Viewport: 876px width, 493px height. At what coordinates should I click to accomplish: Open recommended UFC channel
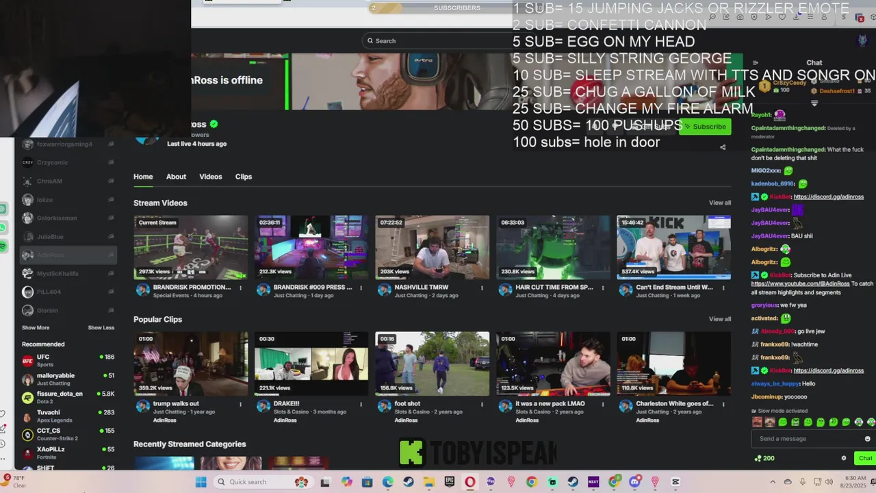(x=68, y=360)
